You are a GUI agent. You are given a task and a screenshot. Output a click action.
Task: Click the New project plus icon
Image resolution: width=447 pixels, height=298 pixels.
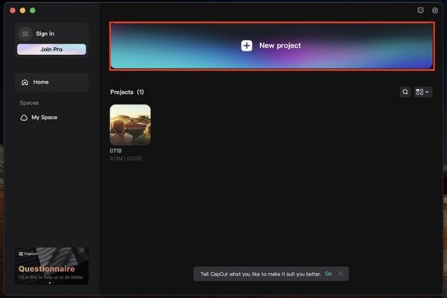[247, 45]
